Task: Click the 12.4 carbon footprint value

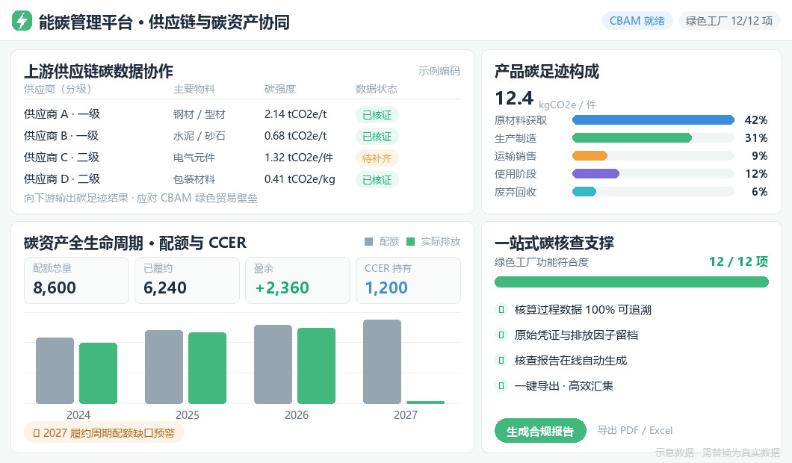Action: pyautogui.click(x=514, y=99)
